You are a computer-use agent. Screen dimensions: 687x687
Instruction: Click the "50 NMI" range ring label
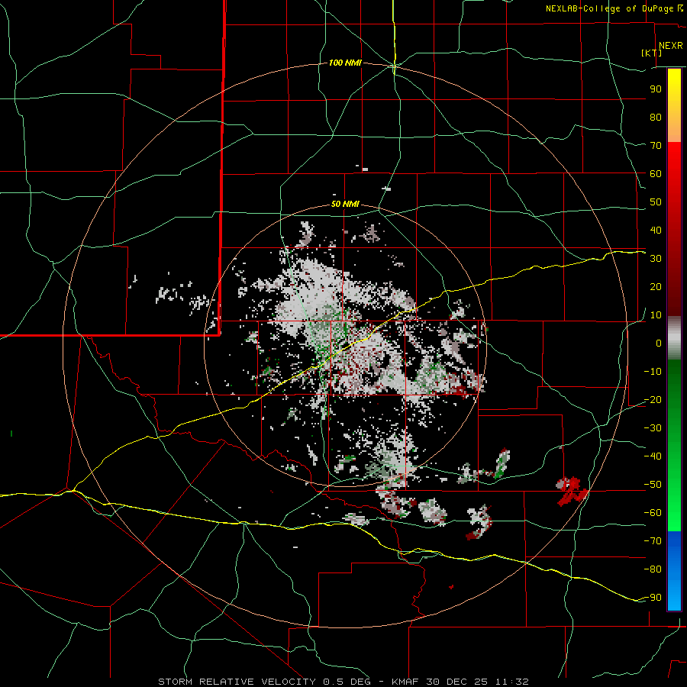345,204
